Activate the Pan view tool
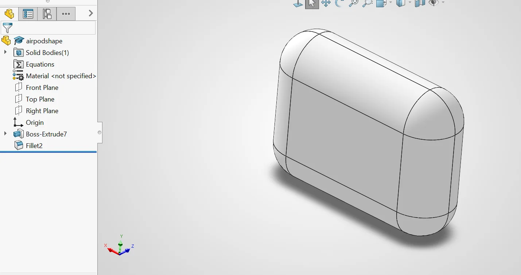Viewport: 521px width, 275px height. 326,3
